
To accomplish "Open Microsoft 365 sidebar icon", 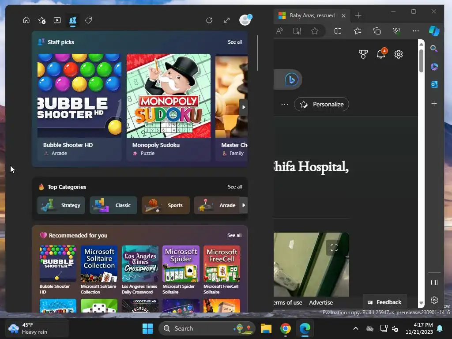I will tap(434, 67).
